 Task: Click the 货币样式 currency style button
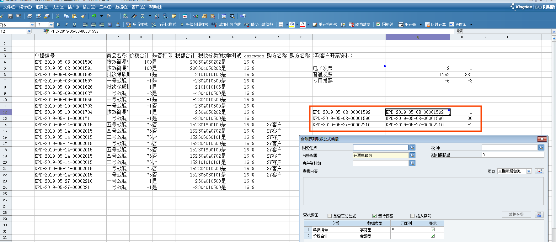137,24
